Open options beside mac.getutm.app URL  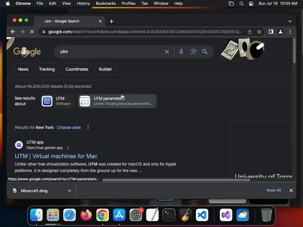coord(68,148)
